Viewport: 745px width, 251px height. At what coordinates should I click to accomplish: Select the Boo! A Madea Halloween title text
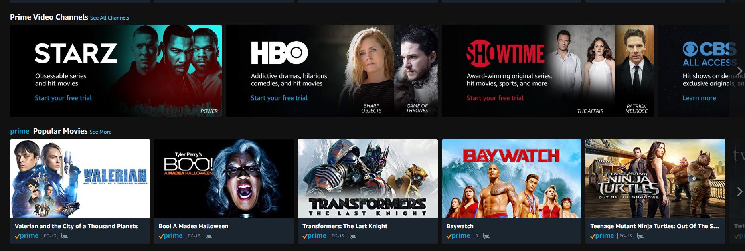tap(194, 226)
